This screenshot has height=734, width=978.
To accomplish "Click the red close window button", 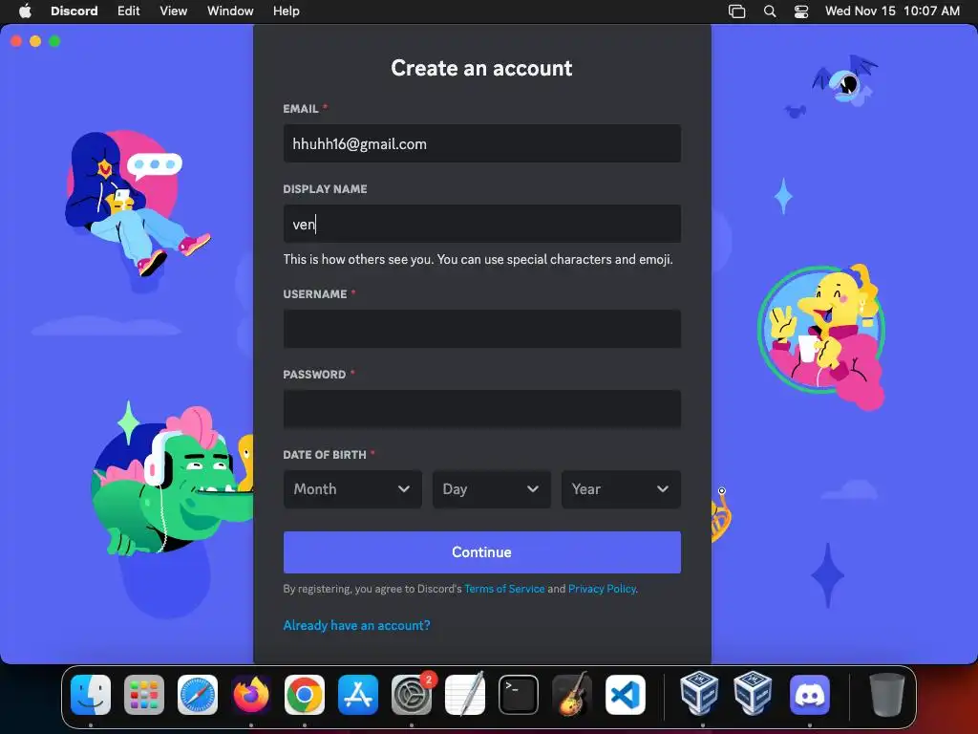I will [x=16, y=41].
